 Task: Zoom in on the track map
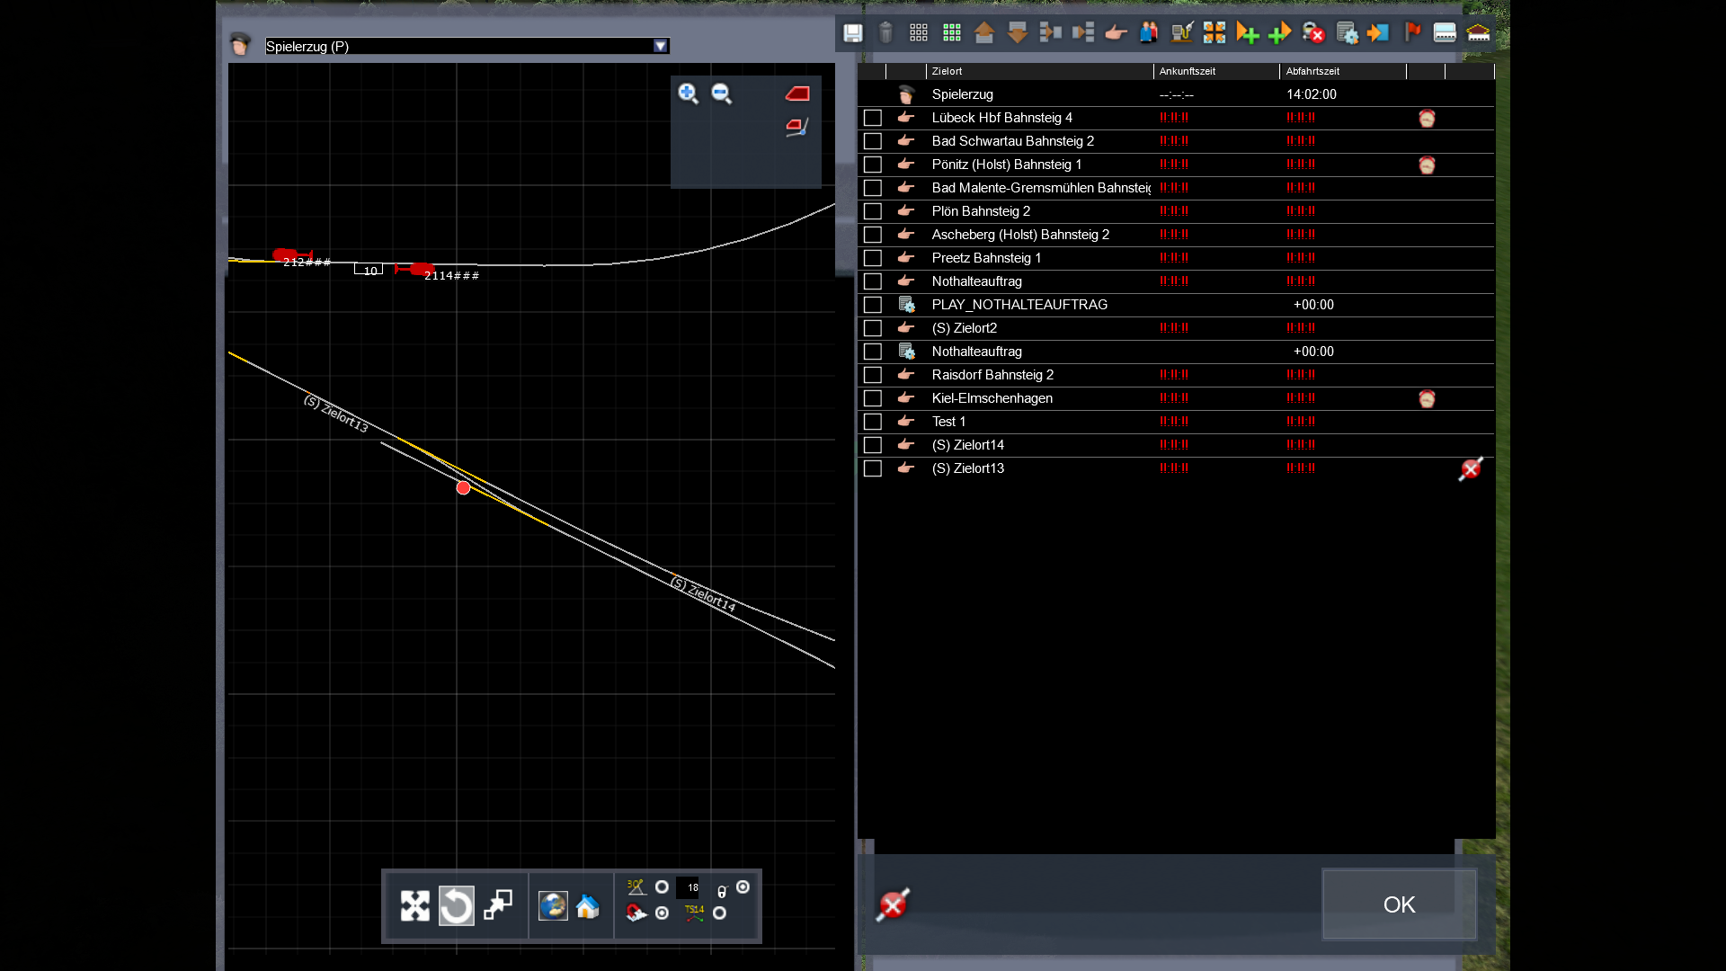coord(689,94)
